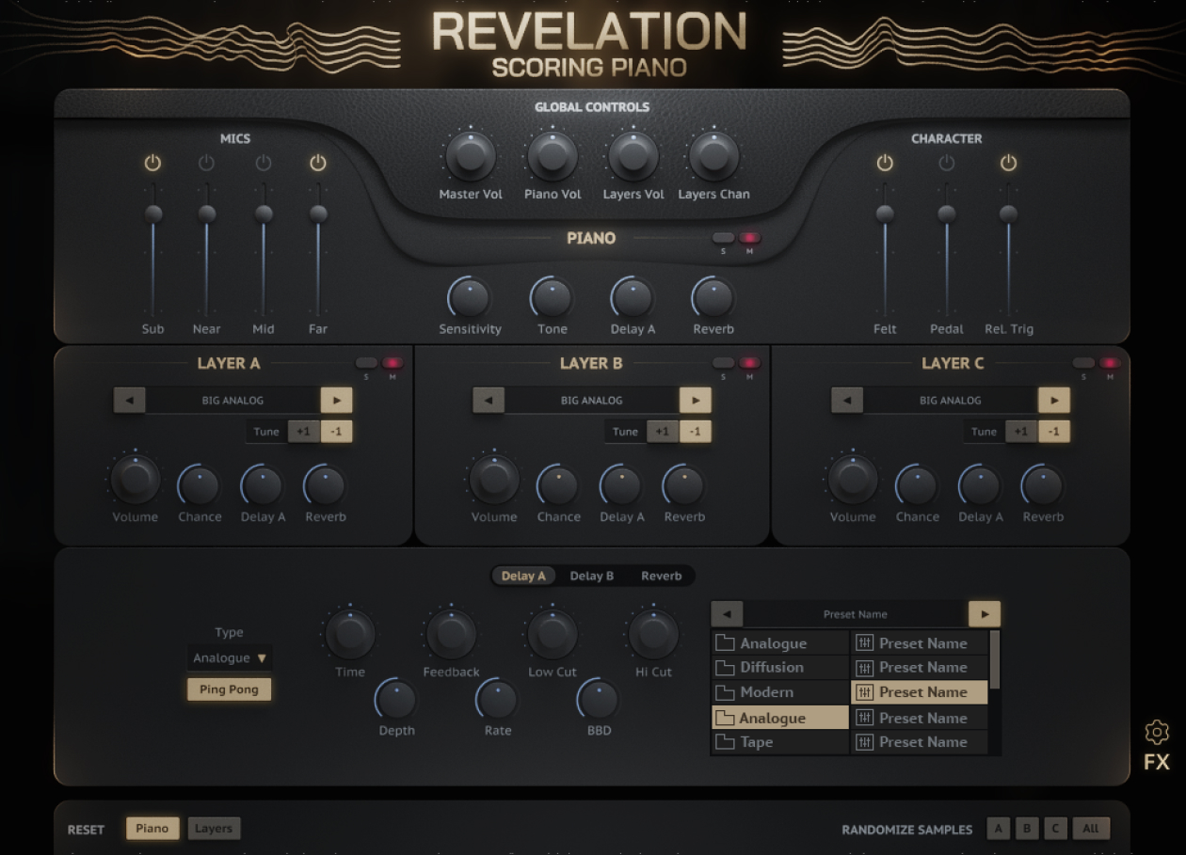Screen dimensions: 1186x855
Task: Click the Reset Layers button
Action: 214,829
